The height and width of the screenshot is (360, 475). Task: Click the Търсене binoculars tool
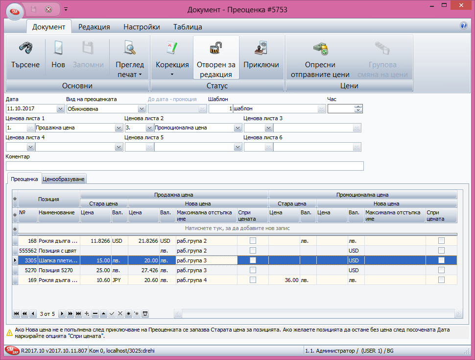coord(25,57)
